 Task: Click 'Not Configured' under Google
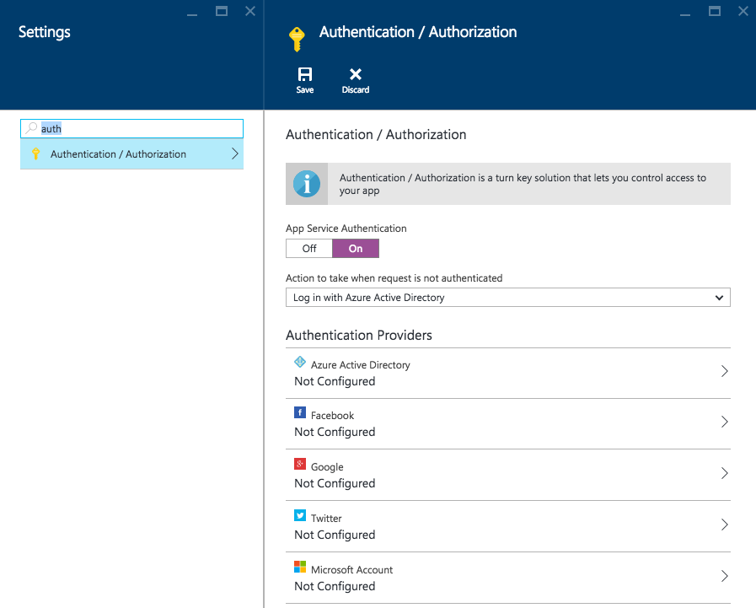tap(335, 483)
